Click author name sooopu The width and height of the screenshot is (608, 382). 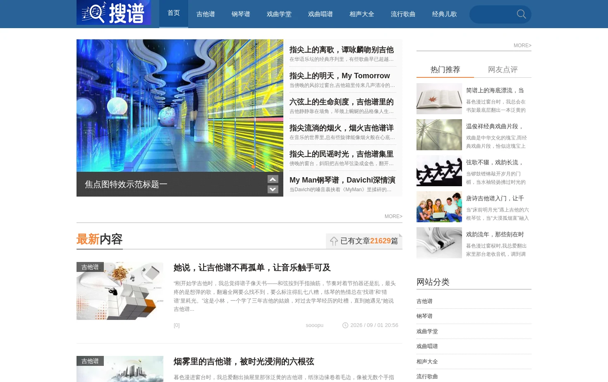click(314, 325)
